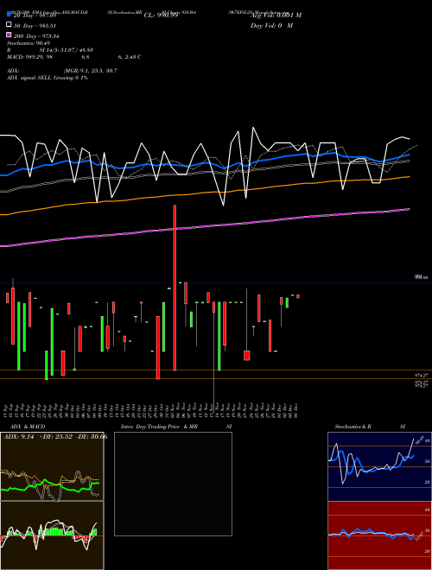Click the '200 Day = 973.34' legend text

(36, 35)
